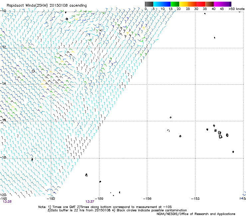The image size is (246, 216).
Task: Click the red 30-35 knots legend segment
Action: click(x=201, y=4)
